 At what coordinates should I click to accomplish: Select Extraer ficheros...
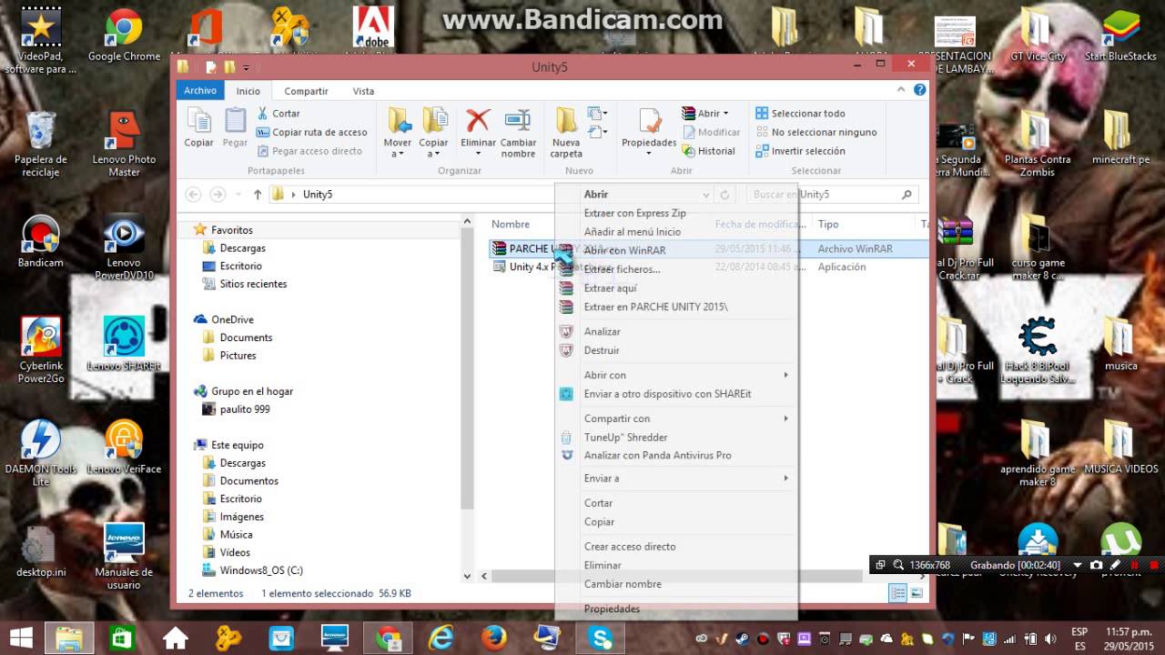pyautogui.click(x=676, y=269)
